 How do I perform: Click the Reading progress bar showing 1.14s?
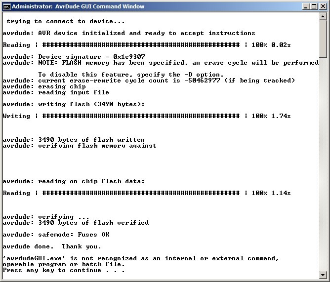pyautogui.click(x=141, y=193)
